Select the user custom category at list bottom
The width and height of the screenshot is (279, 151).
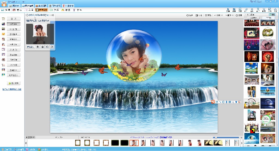(14, 75)
